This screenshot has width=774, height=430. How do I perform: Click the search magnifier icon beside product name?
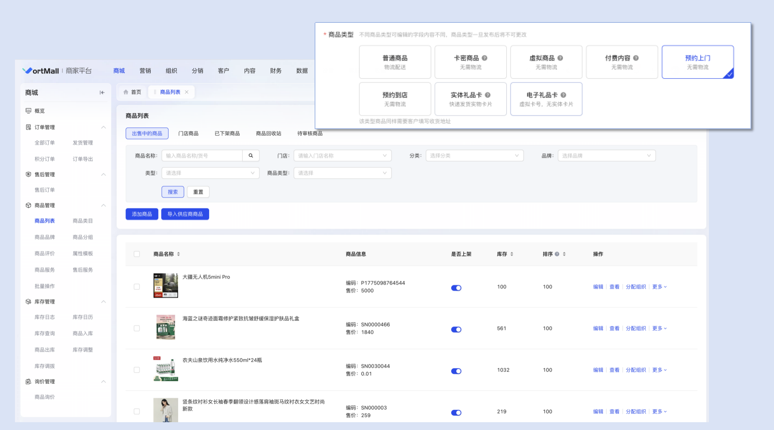point(251,156)
